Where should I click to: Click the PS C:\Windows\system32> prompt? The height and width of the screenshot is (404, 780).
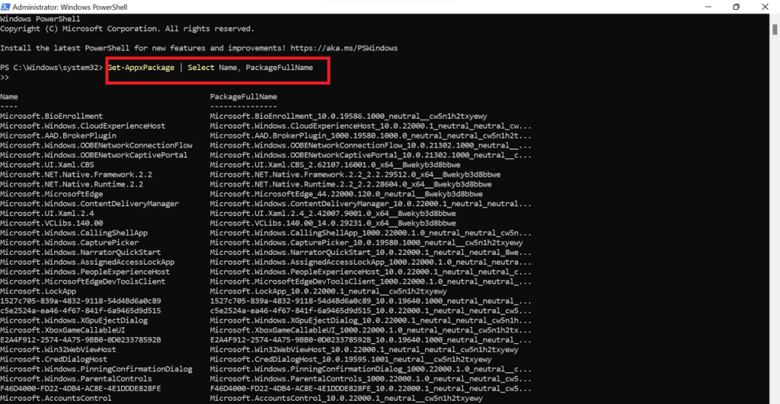(x=51, y=68)
